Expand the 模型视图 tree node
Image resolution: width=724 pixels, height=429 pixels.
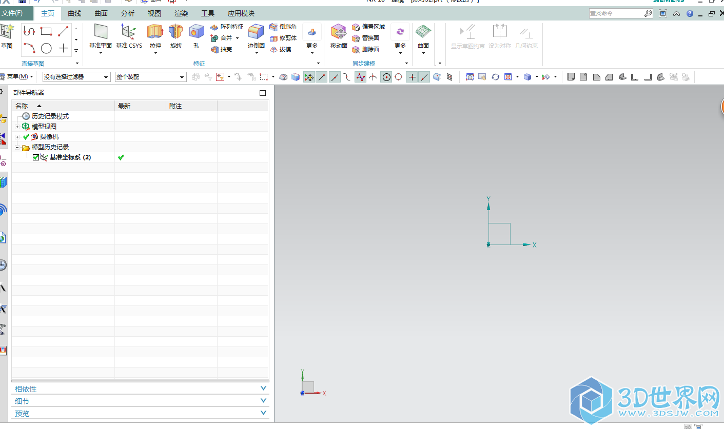coord(17,127)
